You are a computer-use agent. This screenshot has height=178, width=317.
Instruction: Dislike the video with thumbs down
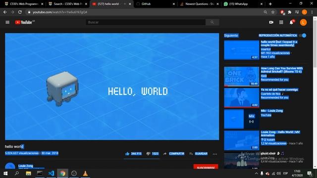[148, 154]
